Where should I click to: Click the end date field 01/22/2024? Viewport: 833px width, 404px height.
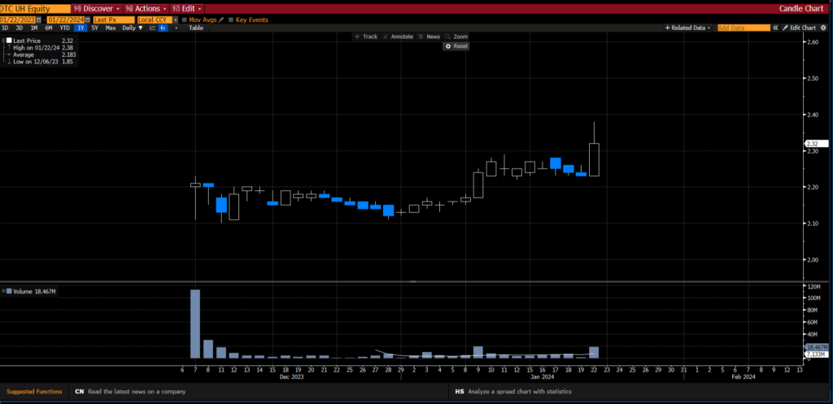point(66,20)
